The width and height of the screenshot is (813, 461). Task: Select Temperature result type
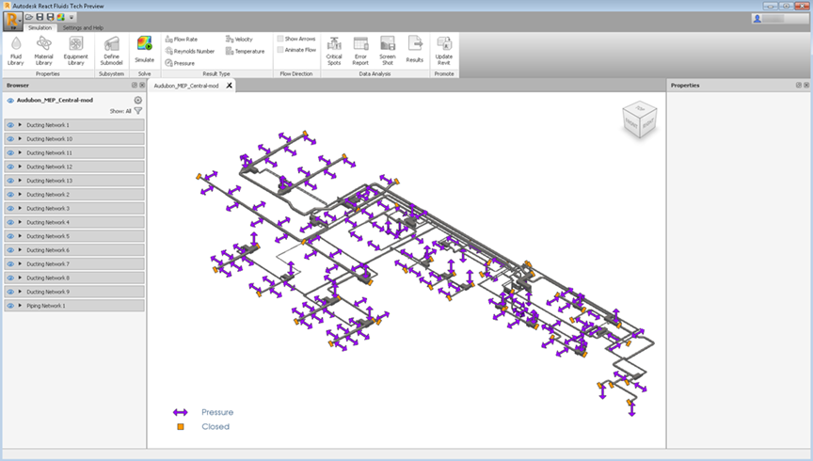tap(246, 51)
